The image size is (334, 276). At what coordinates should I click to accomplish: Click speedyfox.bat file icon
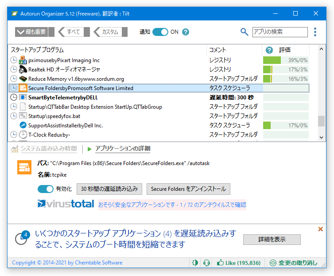(23, 116)
